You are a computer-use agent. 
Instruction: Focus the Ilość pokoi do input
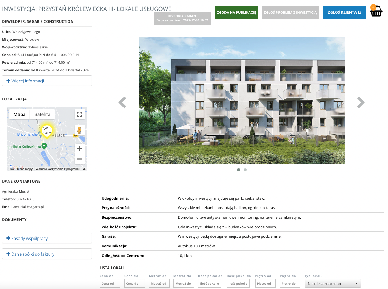(238, 283)
